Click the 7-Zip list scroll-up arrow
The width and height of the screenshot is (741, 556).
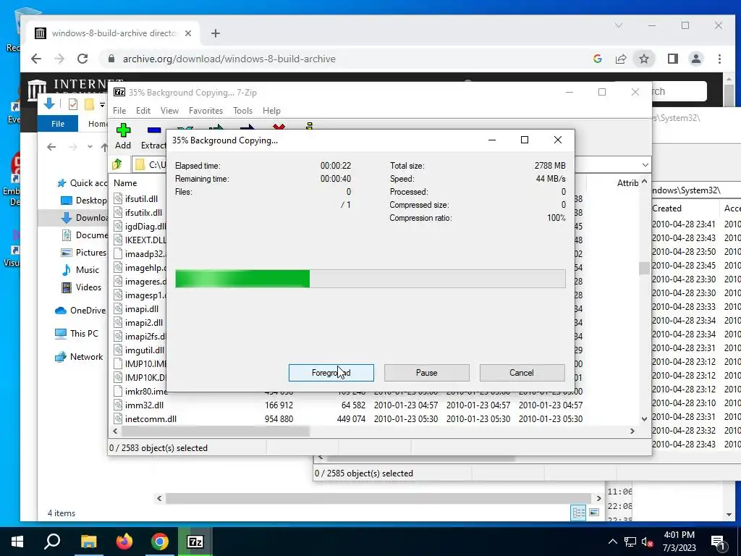(x=645, y=182)
